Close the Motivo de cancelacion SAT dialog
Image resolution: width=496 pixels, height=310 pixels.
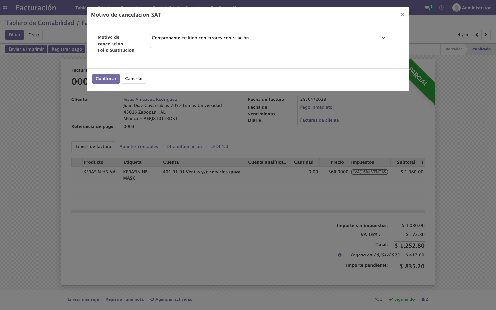[x=402, y=15]
